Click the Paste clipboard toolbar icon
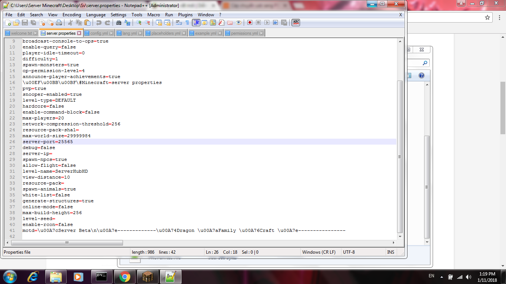Image resolution: width=506 pixels, height=284 pixels. (x=87, y=23)
